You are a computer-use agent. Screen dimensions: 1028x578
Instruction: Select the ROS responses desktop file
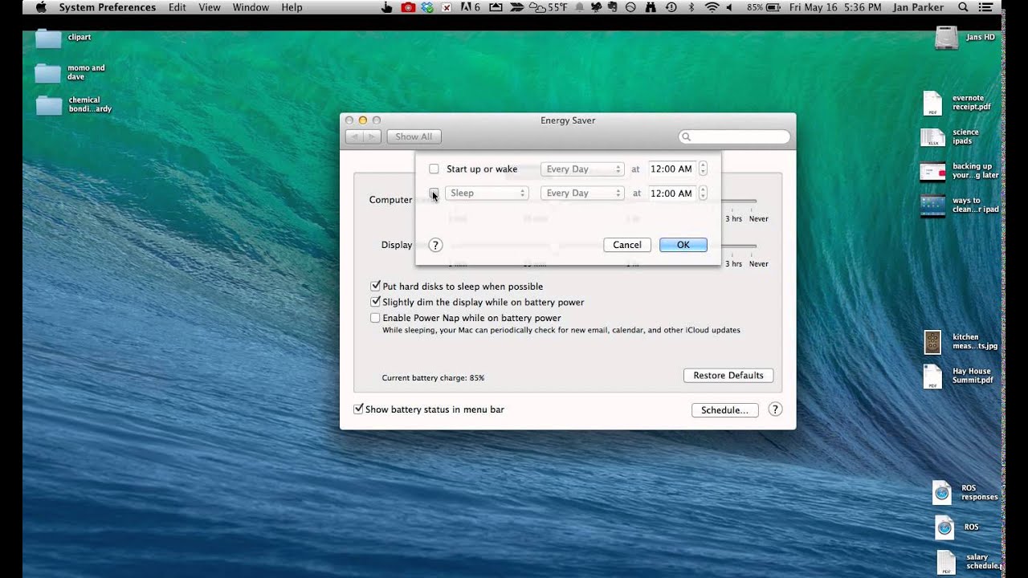(x=941, y=492)
